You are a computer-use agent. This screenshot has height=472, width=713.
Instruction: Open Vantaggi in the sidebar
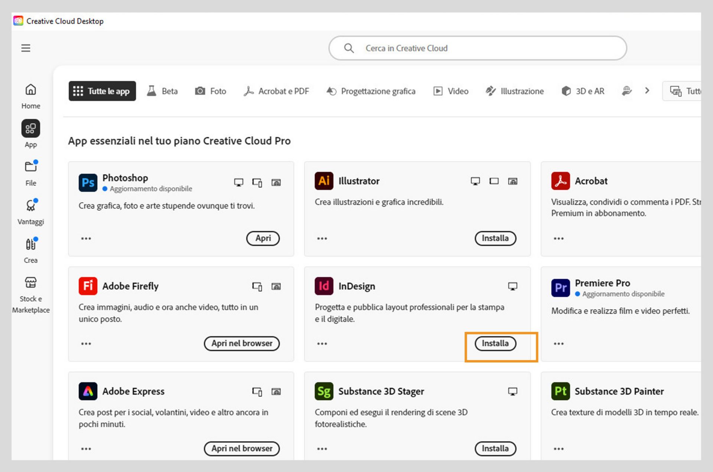click(30, 212)
